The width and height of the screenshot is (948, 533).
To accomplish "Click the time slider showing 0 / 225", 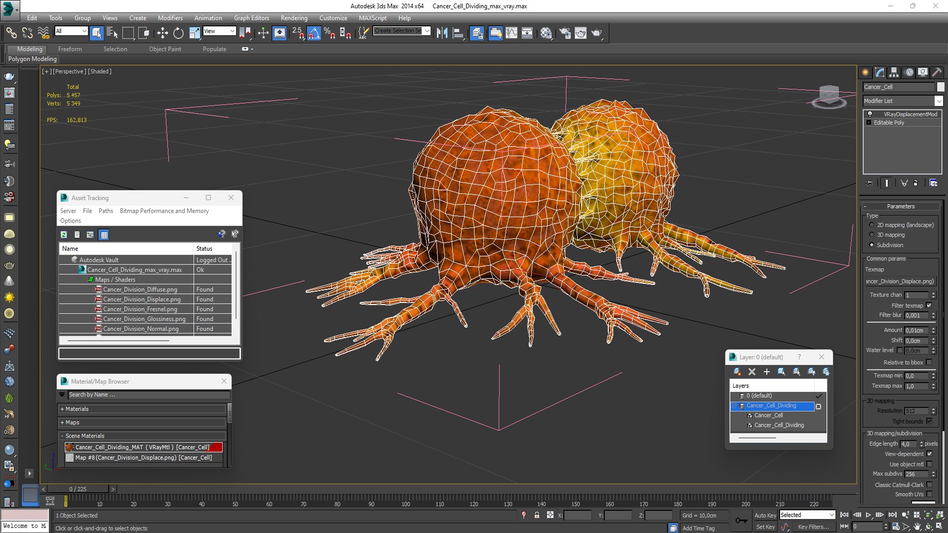I will click(78, 489).
